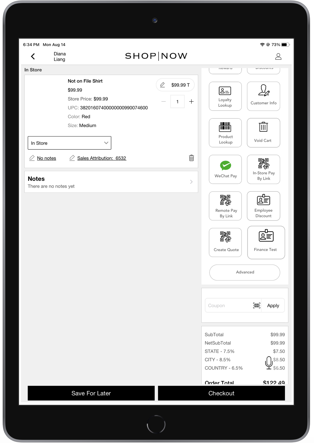Image resolution: width=314 pixels, height=443 pixels.
Task: Tap Create Quote
Action: [x=225, y=243]
